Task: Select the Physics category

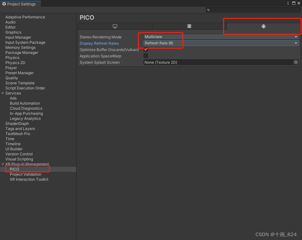Action: (x=12, y=57)
